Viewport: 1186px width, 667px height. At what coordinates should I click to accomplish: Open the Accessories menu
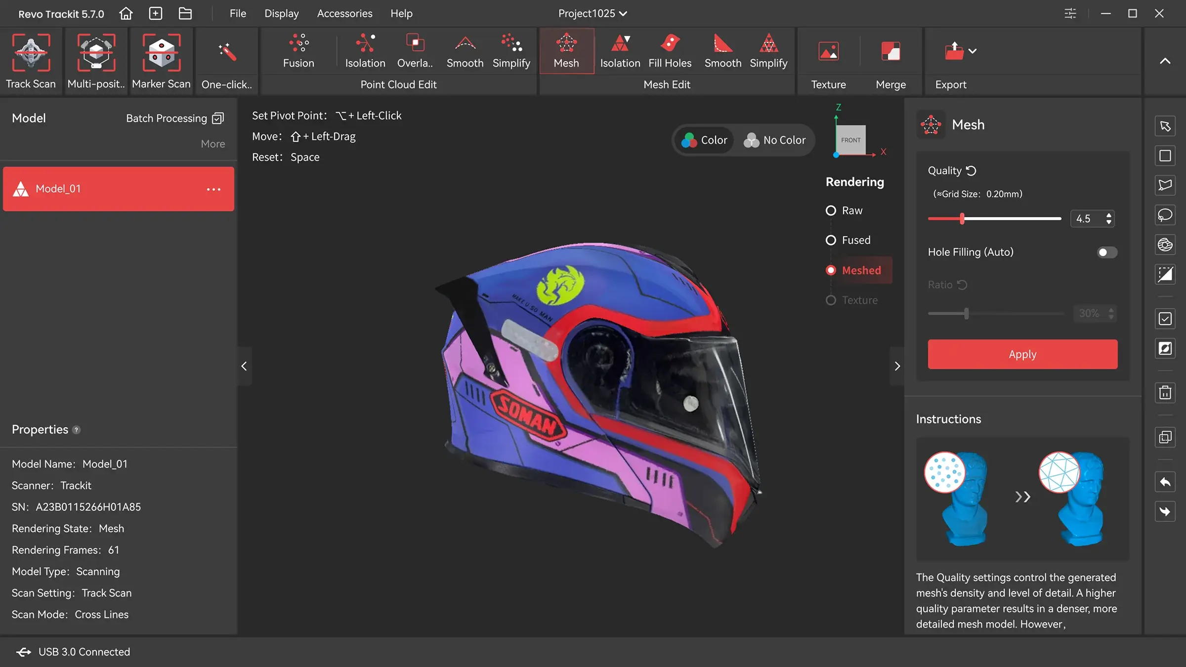point(344,13)
